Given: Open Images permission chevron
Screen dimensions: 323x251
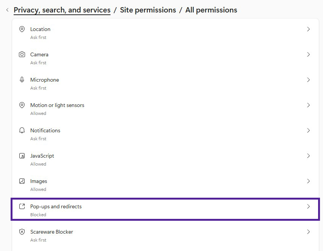Looking at the screenshot, I should tap(308, 181).
